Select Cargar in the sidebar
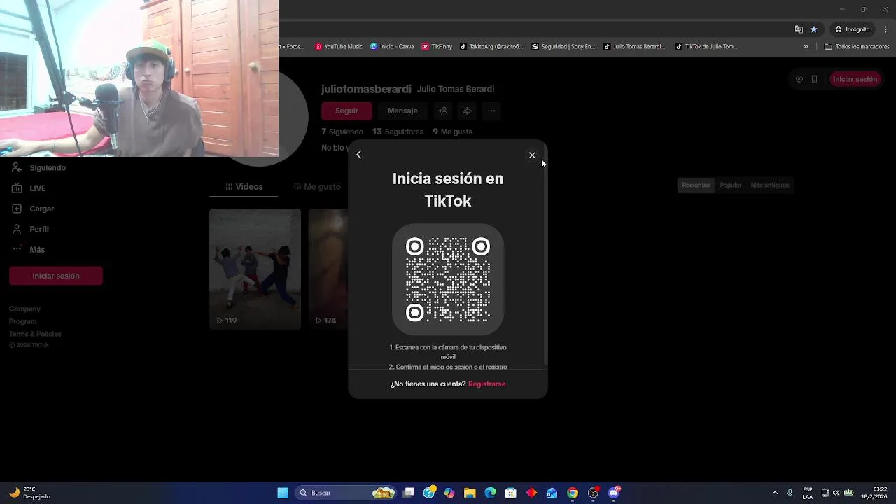The image size is (896, 504). coord(41,209)
